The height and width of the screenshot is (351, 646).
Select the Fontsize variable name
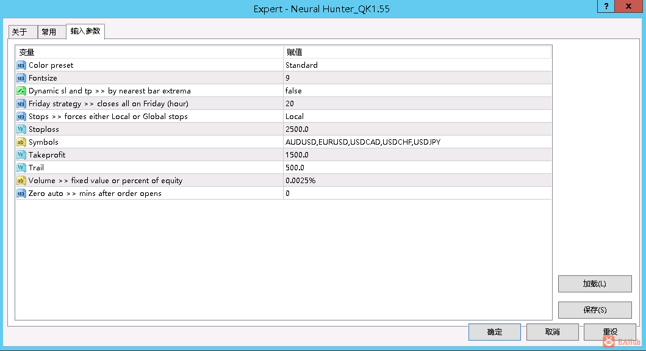coord(43,78)
